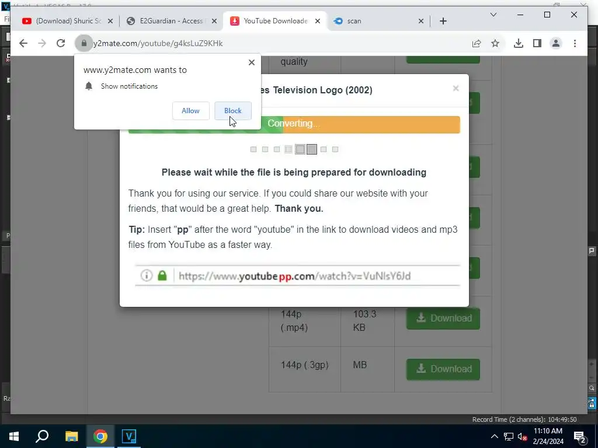Open muted volume tray icon
Viewport: 598px width, 448px height.
[522, 436]
